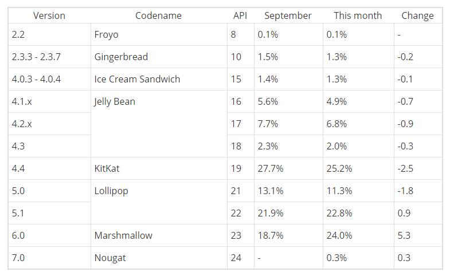This screenshot has height=276, width=450.
Task: Click the Ice Cream Sandwich cell
Action: [137, 80]
